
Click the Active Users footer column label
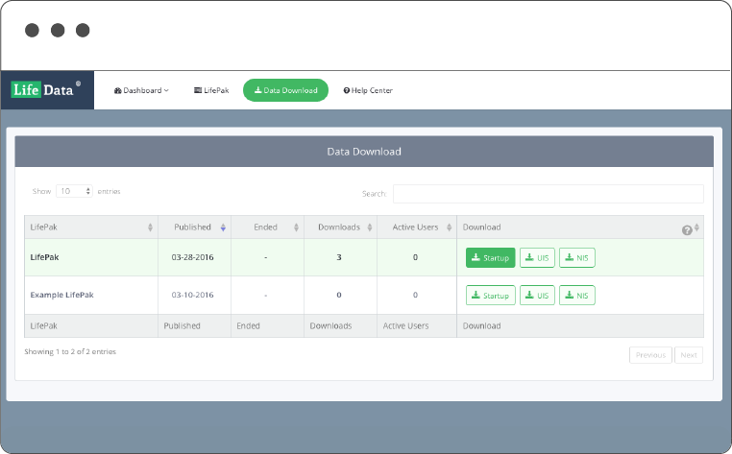point(405,325)
